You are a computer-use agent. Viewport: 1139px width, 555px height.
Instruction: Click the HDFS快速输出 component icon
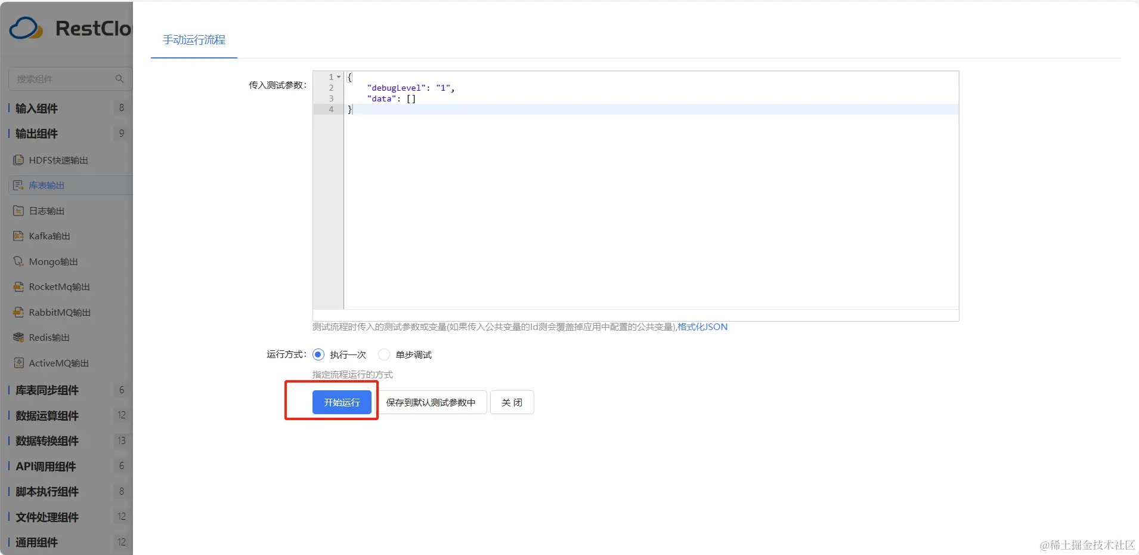pyautogui.click(x=18, y=160)
